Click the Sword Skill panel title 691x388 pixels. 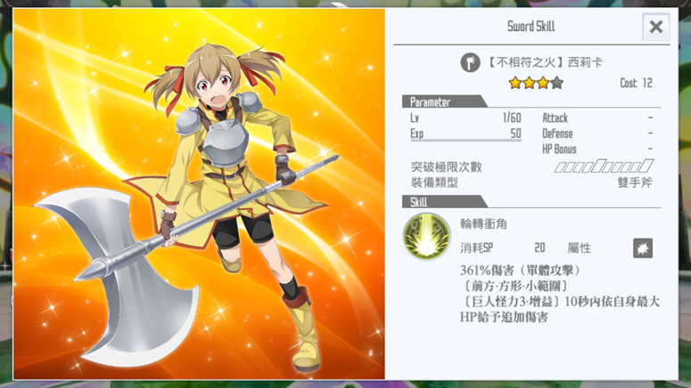pos(531,27)
